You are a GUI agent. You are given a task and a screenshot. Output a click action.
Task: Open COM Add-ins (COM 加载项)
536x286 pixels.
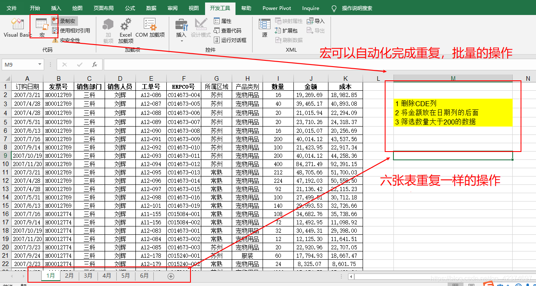150,28
